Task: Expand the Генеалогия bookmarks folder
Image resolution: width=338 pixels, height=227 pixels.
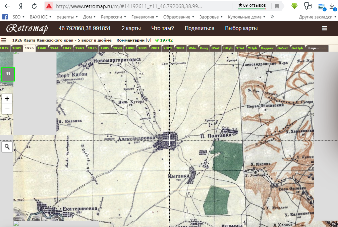Action: [145, 17]
